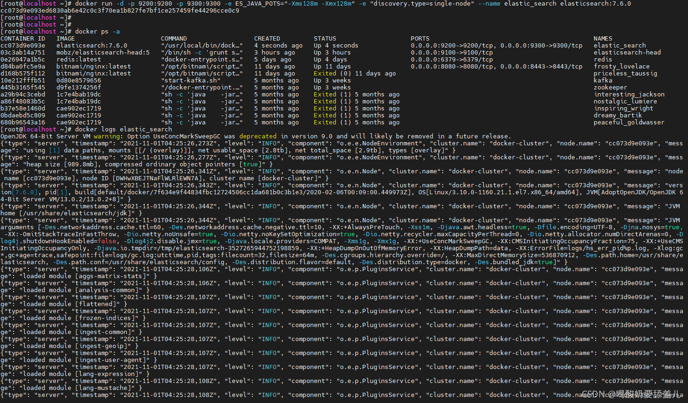
Task: Click the PORTS column header
Action: [x=420, y=39]
